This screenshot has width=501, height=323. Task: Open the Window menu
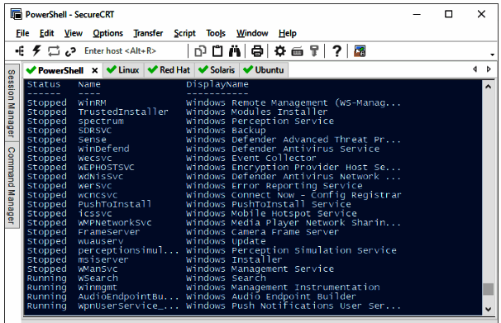252,33
